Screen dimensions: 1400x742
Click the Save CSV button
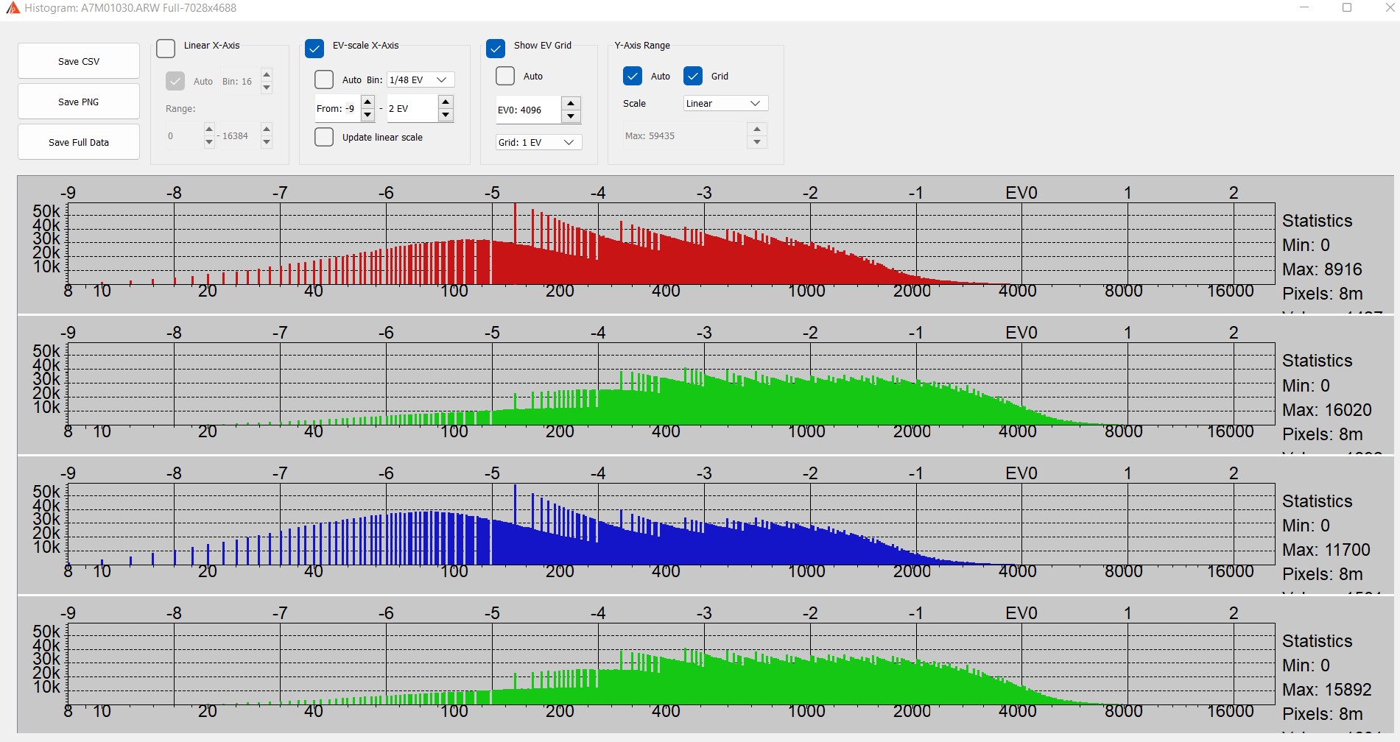pyautogui.click(x=79, y=61)
